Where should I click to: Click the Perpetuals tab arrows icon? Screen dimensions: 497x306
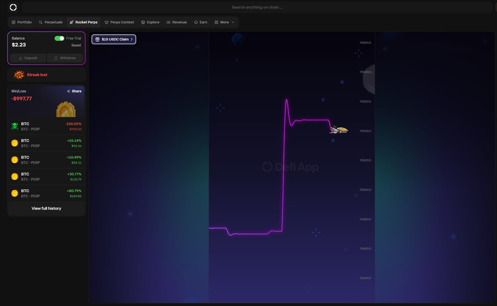coord(41,22)
